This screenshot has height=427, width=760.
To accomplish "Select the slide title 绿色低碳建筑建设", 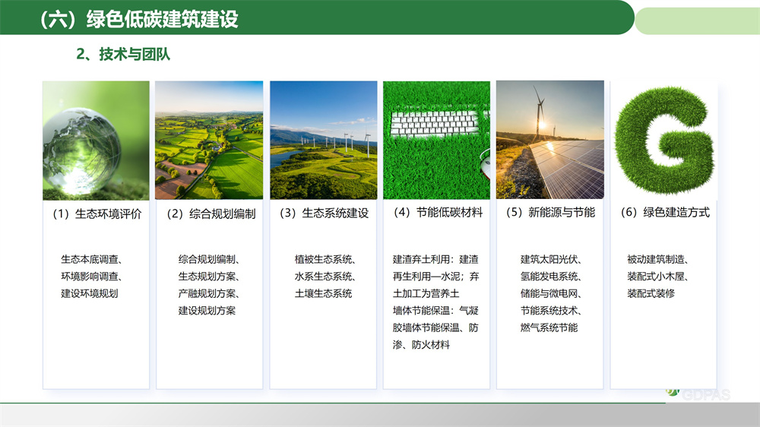I will coord(139,19).
